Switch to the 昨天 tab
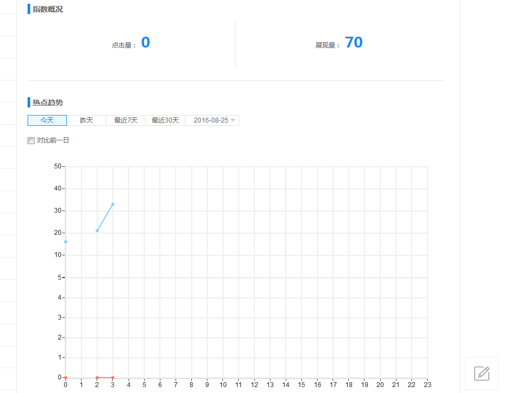The image size is (519, 393). coord(86,120)
